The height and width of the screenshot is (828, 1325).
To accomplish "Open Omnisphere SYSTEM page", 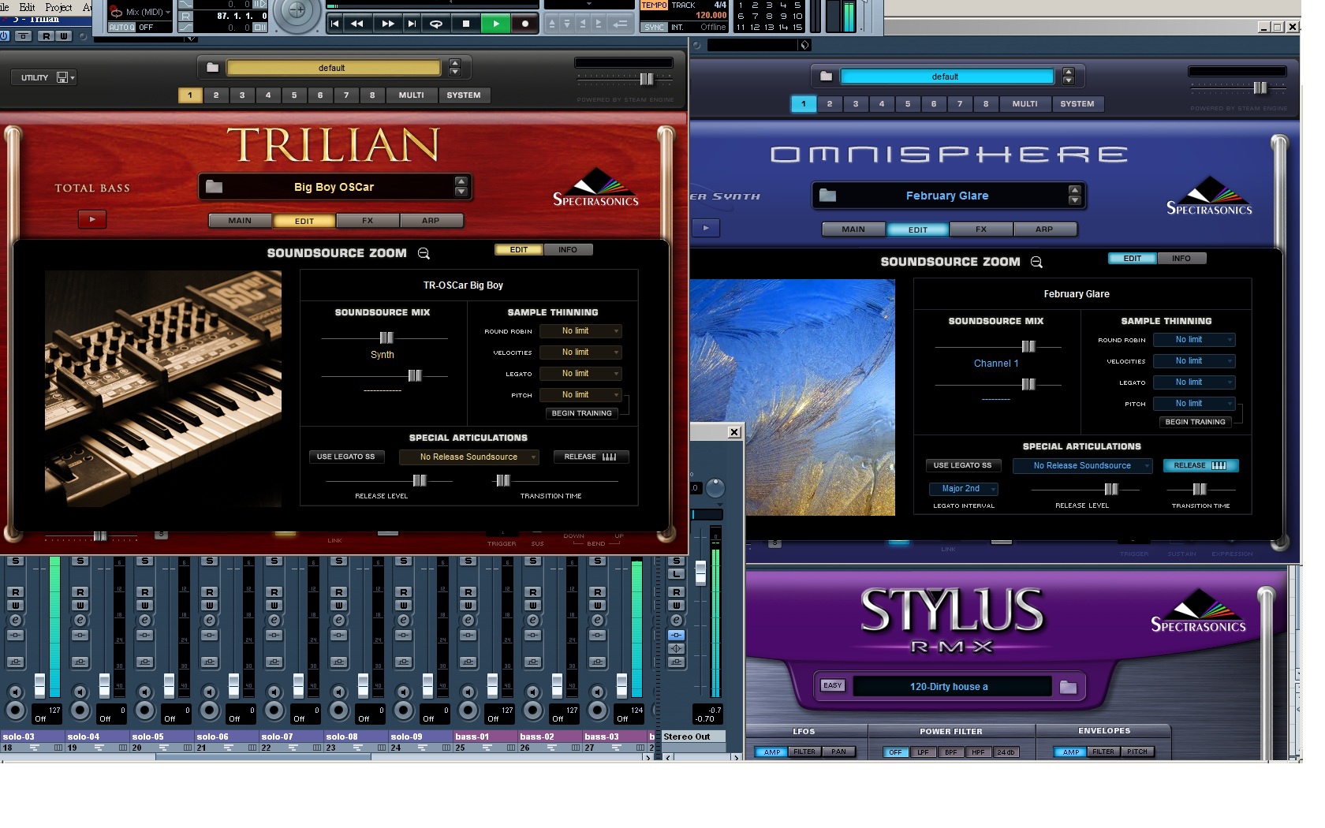I will pyautogui.click(x=1077, y=104).
